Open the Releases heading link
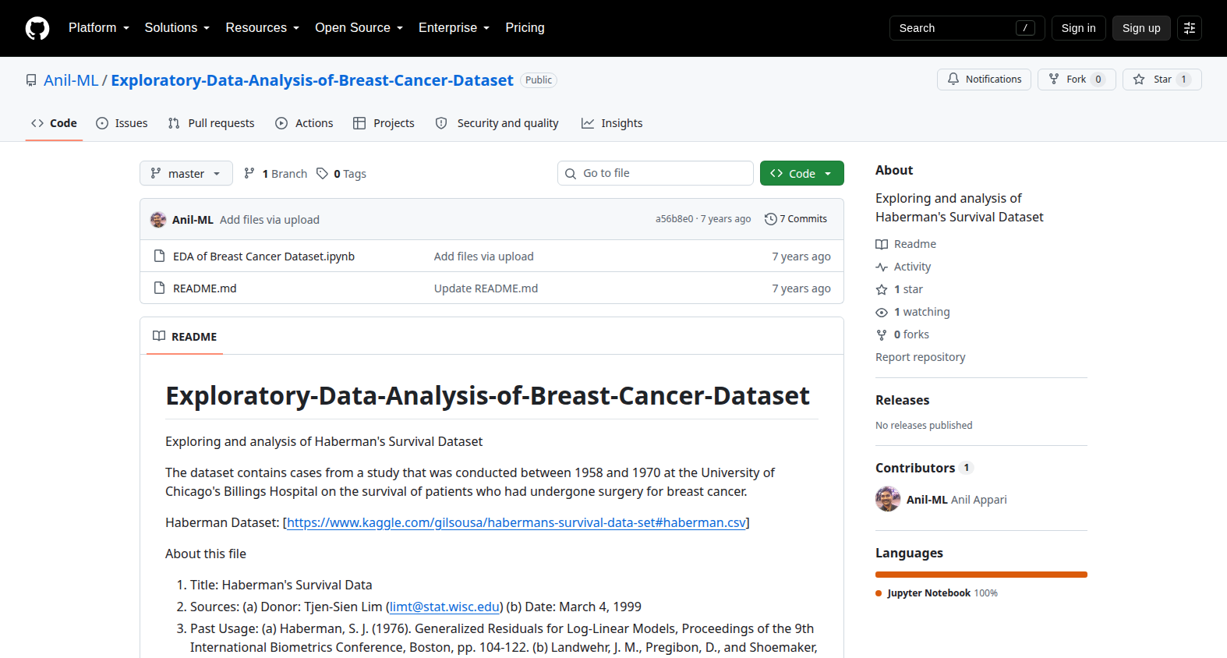Screen dimensions: 1227x658 coord(903,400)
